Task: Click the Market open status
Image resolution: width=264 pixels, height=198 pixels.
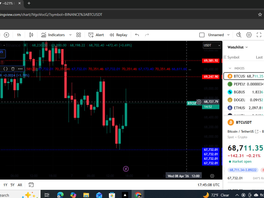Action: pos(240,162)
